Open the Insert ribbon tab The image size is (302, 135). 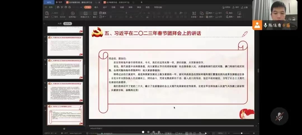(x=96, y=7)
